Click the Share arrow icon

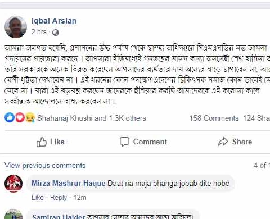coord(223,142)
